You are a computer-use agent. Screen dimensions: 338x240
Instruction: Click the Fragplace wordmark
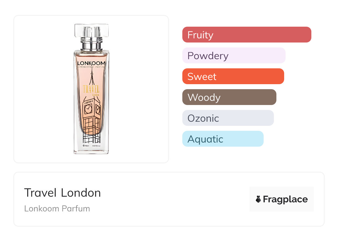click(285, 199)
